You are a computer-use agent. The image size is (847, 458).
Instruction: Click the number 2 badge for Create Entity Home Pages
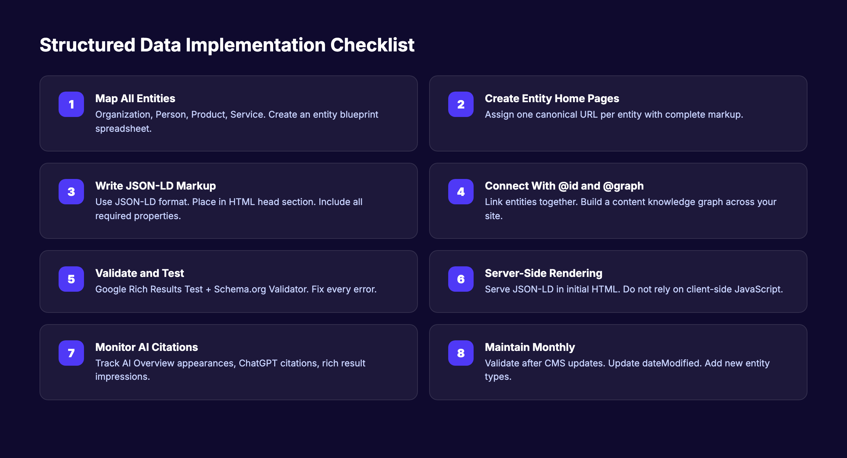coord(461,104)
